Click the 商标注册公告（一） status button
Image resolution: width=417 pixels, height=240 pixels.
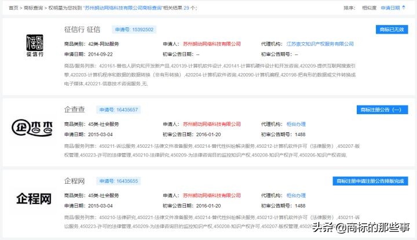(382, 110)
